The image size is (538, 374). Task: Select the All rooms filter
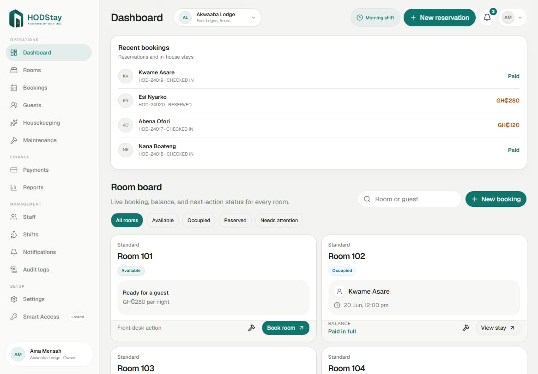coord(127,220)
